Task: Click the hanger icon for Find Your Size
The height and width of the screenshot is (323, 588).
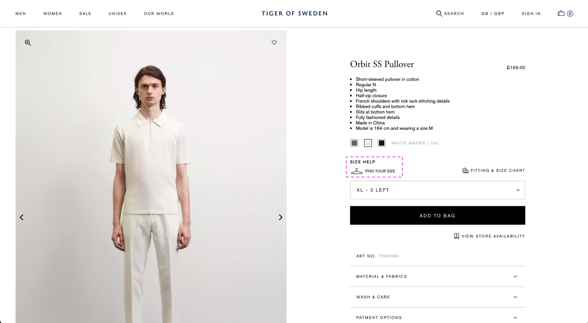Action: [x=357, y=171]
